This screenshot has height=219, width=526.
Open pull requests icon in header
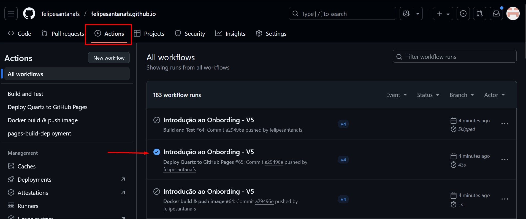click(480, 14)
